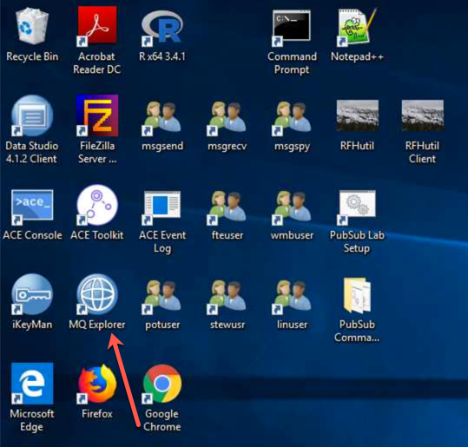The width and height of the screenshot is (468, 447).
Task: Click the "Command Prompt" label text
Action: 292,63
